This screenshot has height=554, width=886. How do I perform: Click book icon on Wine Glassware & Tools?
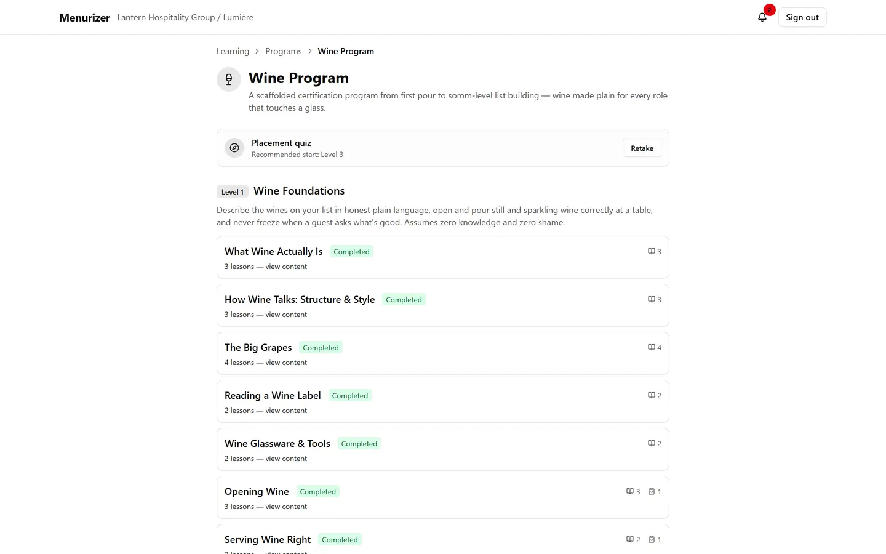click(x=651, y=443)
